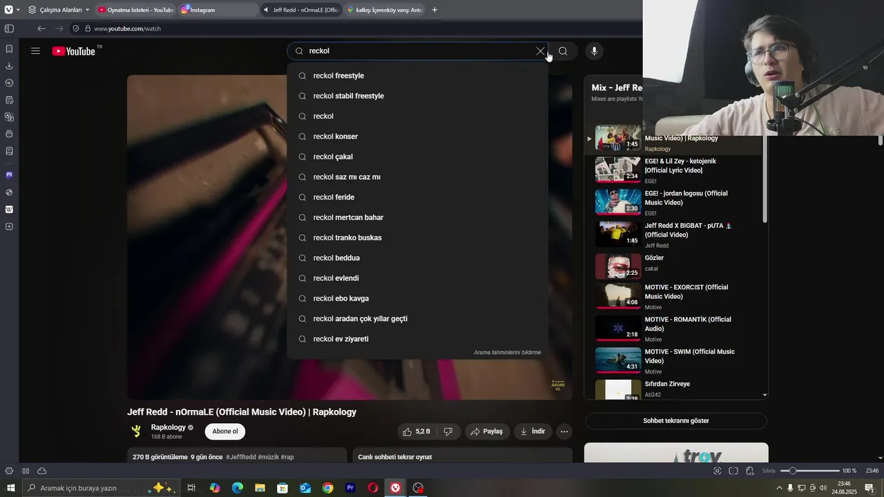Viewport: 884px width, 497px height.
Task: Dislike the Jeff Redd video
Action: click(448, 431)
